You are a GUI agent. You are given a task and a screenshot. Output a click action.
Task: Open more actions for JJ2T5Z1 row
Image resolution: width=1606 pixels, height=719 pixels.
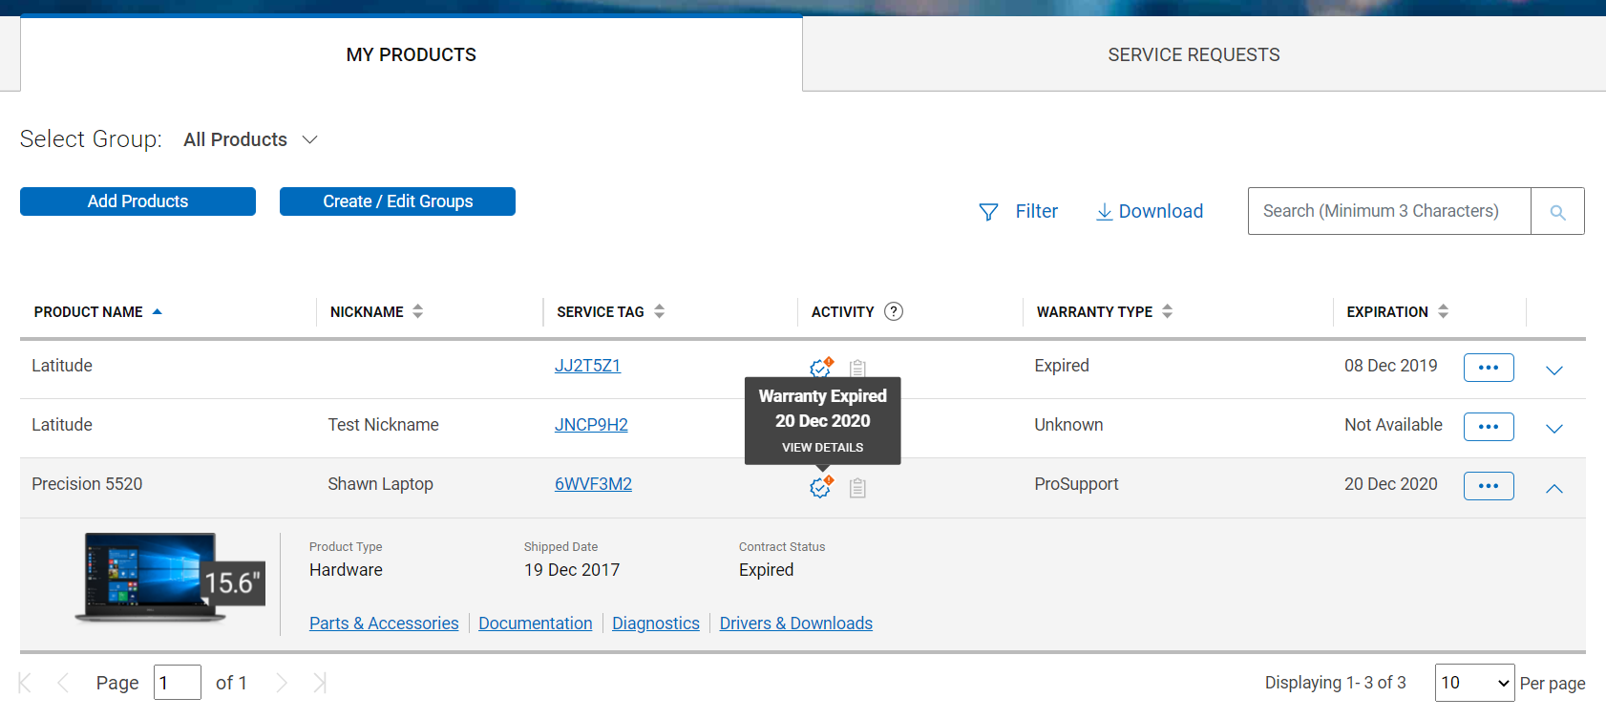(1489, 368)
